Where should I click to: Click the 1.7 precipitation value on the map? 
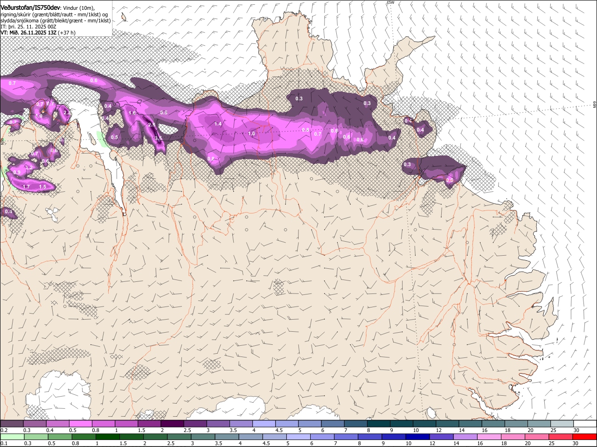[x=26, y=187]
